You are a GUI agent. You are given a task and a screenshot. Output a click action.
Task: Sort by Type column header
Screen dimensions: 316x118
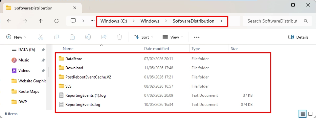pos(195,49)
